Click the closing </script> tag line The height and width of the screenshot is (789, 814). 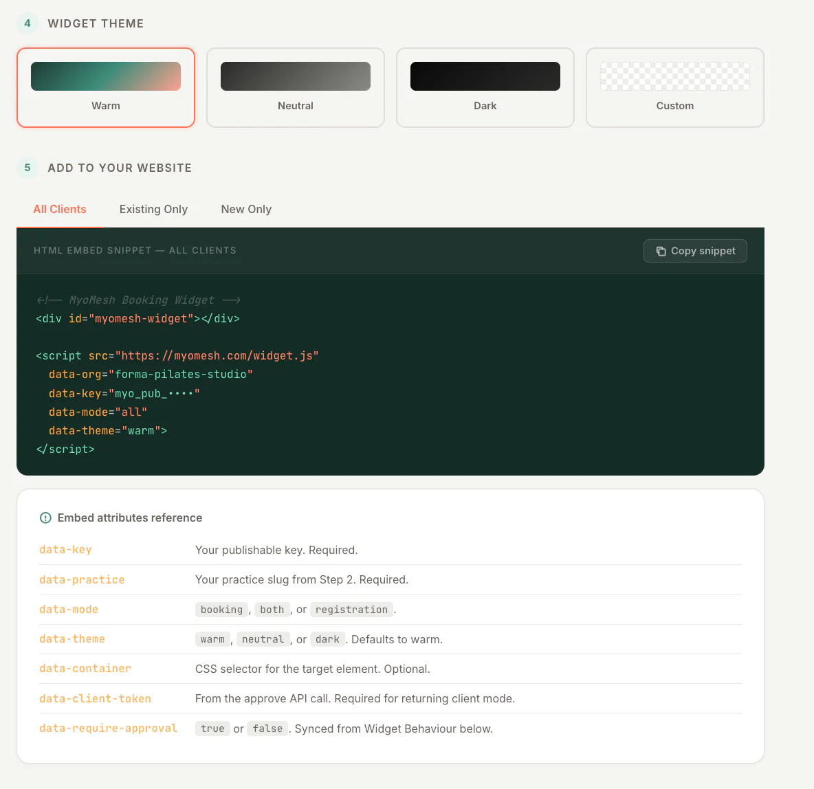point(65,449)
